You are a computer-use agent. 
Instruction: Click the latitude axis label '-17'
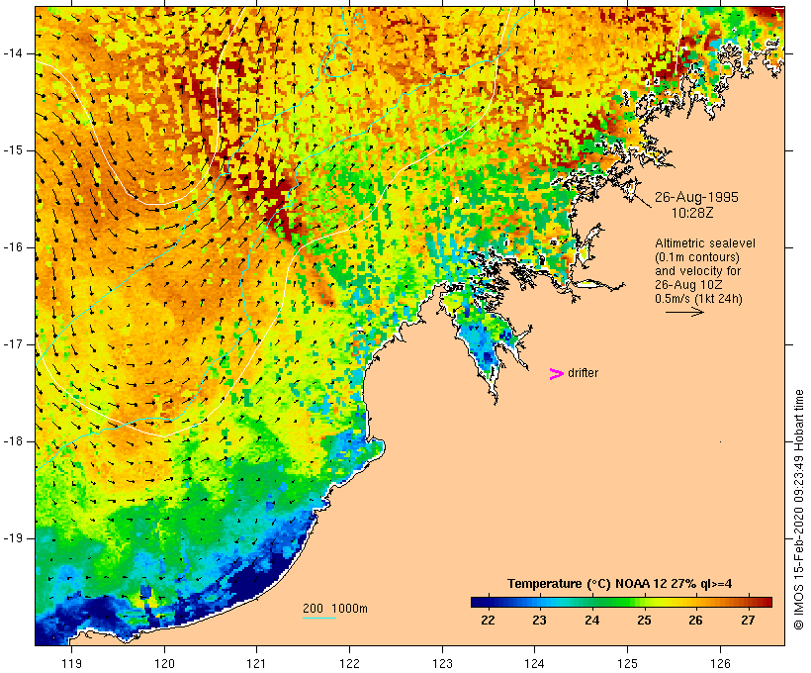tap(13, 344)
